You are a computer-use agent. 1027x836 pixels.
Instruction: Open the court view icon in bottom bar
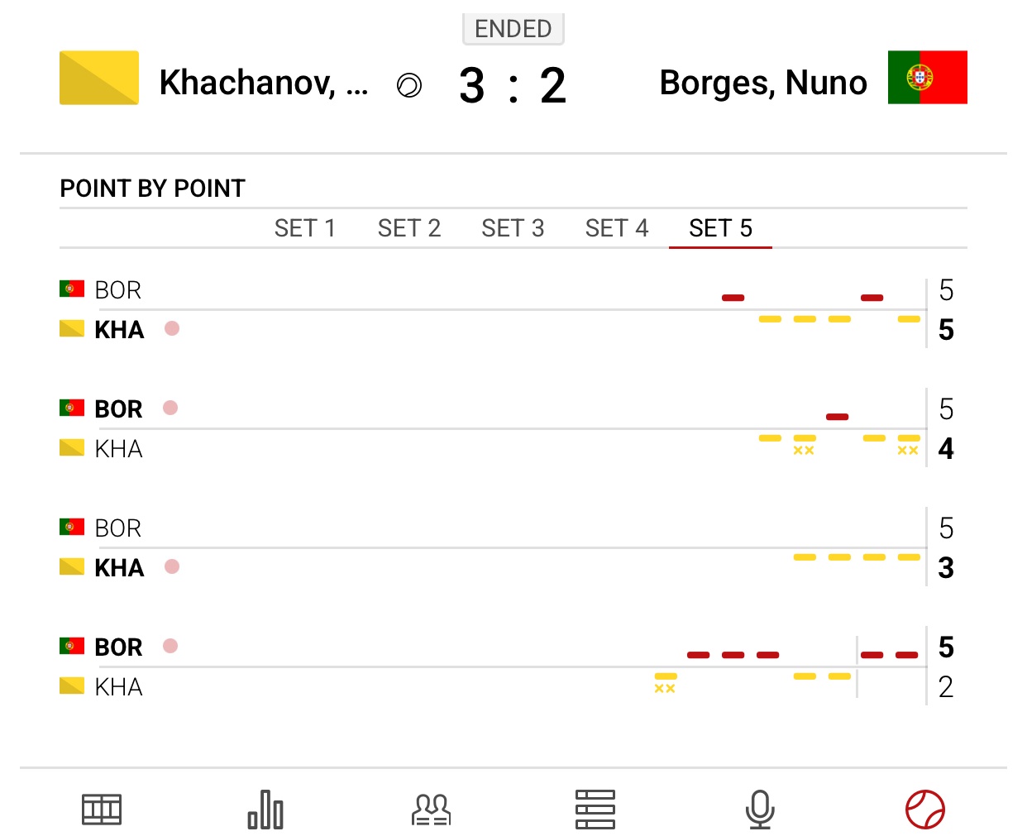pos(102,810)
